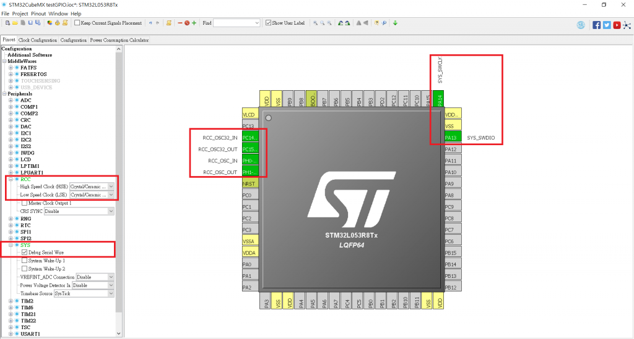Click the last zoom magnifier icon
This screenshot has height=339, width=634.
pos(329,23)
